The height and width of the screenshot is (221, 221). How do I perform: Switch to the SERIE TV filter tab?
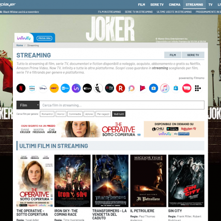coord(193,55)
